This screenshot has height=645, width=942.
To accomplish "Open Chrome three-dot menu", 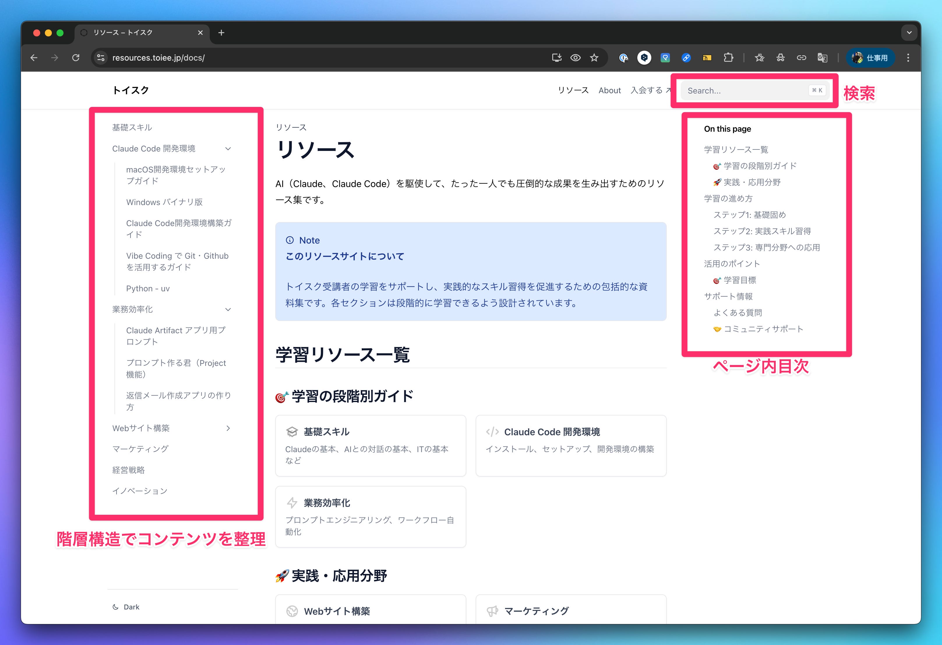I will 908,58.
